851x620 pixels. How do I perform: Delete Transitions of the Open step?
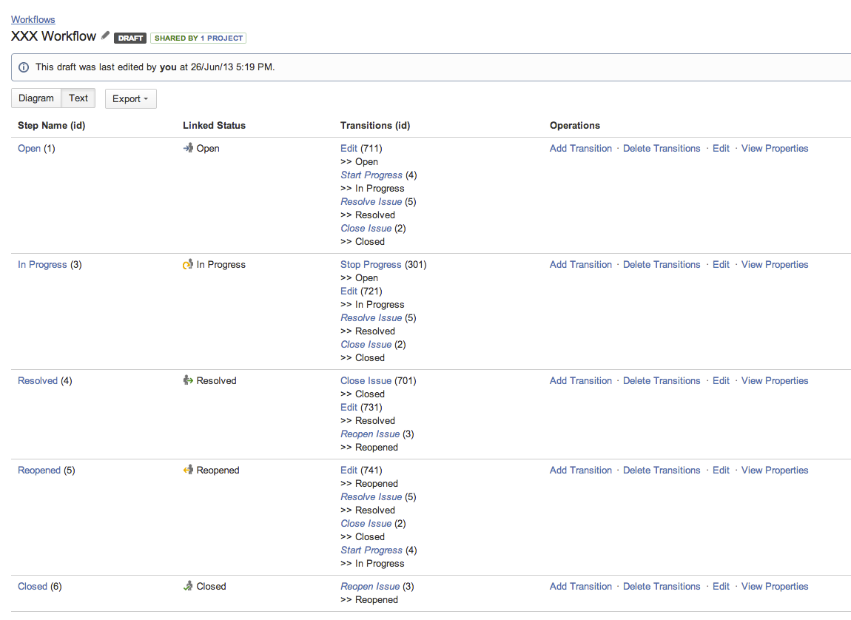point(662,148)
